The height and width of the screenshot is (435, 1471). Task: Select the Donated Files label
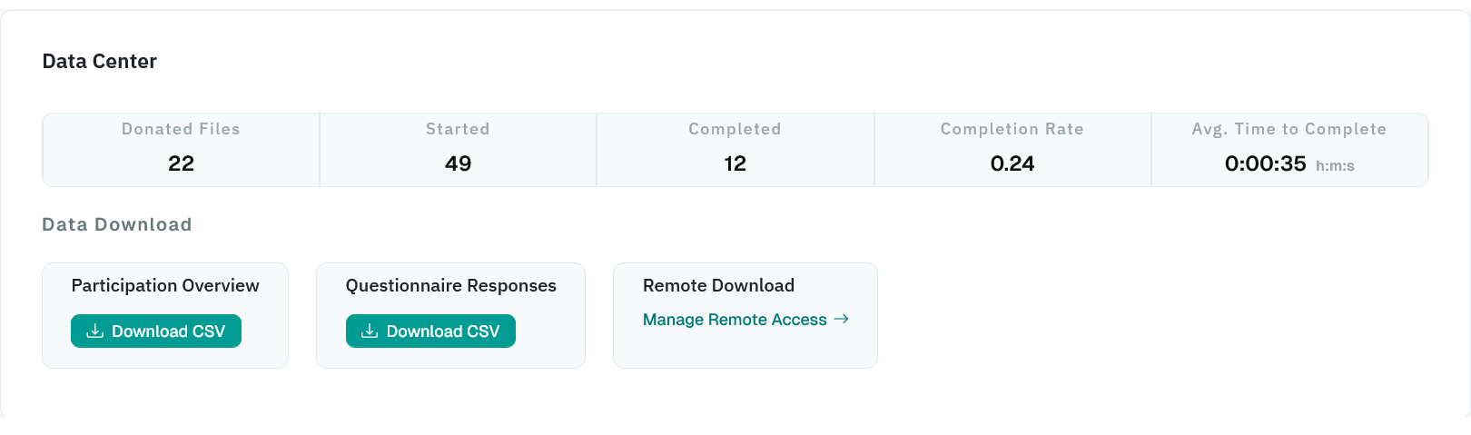coord(181,129)
